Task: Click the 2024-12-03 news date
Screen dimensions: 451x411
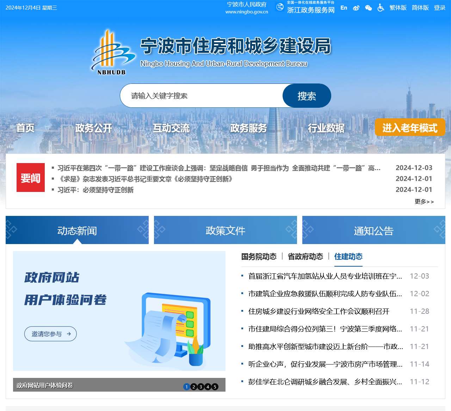Action: point(414,168)
